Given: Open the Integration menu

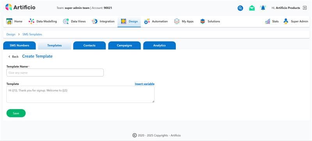Looking at the screenshot, I should click(x=107, y=21).
